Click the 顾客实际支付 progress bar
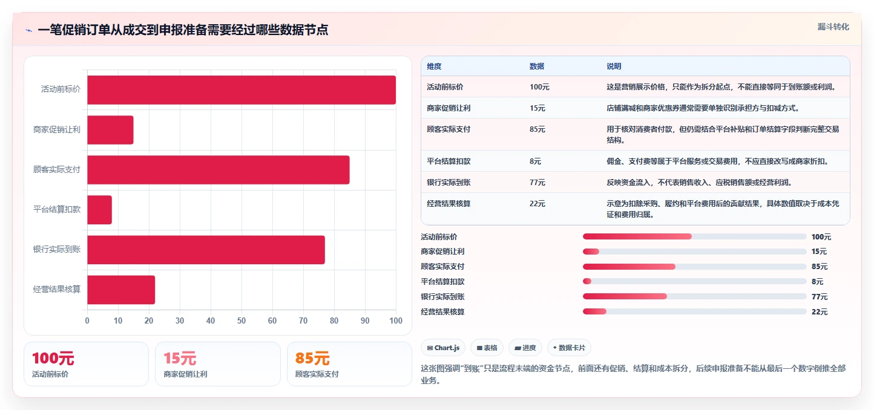This screenshot has width=874, height=410. 695,267
